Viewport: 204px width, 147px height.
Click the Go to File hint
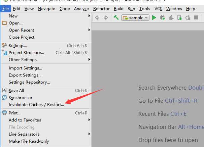point(168,101)
